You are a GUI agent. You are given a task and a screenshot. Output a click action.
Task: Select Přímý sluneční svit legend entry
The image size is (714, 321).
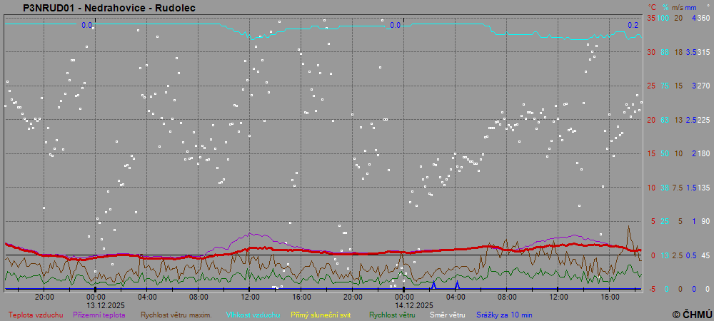pyautogui.click(x=321, y=315)
